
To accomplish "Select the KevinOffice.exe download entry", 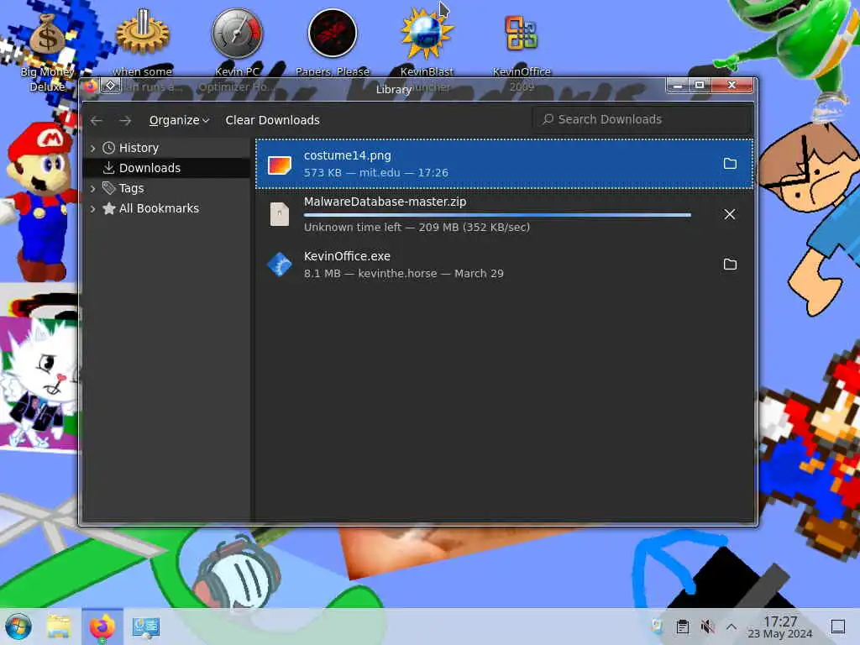I will 504,265.
